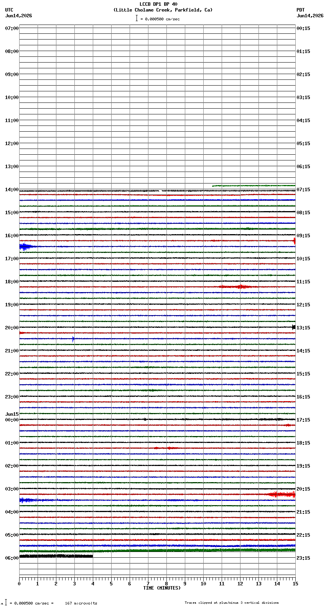Click the TIME (MINUTES) axis label

pyautogui.click(x=162, y=588)
